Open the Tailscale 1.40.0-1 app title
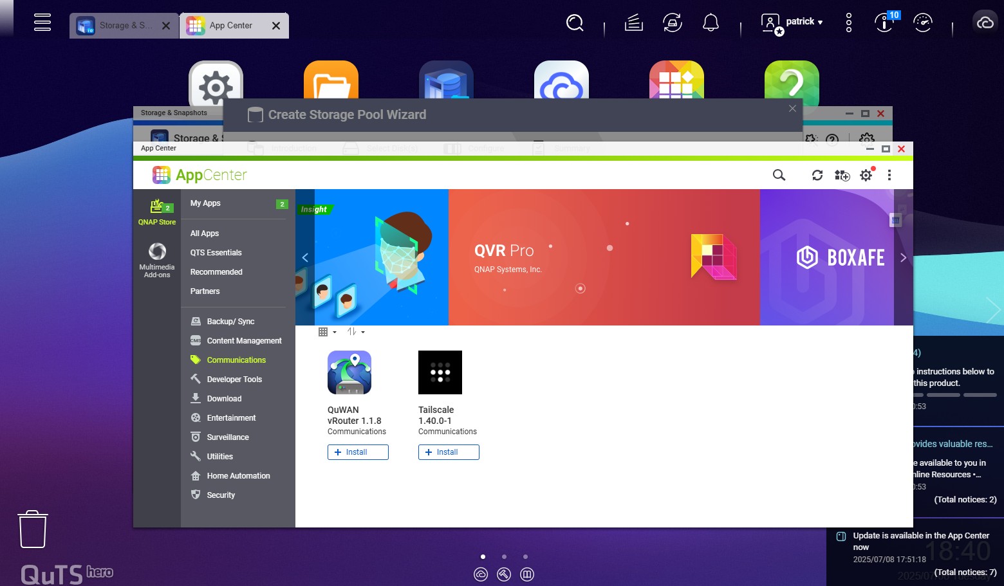1004x586 pixels. point(436,416)
